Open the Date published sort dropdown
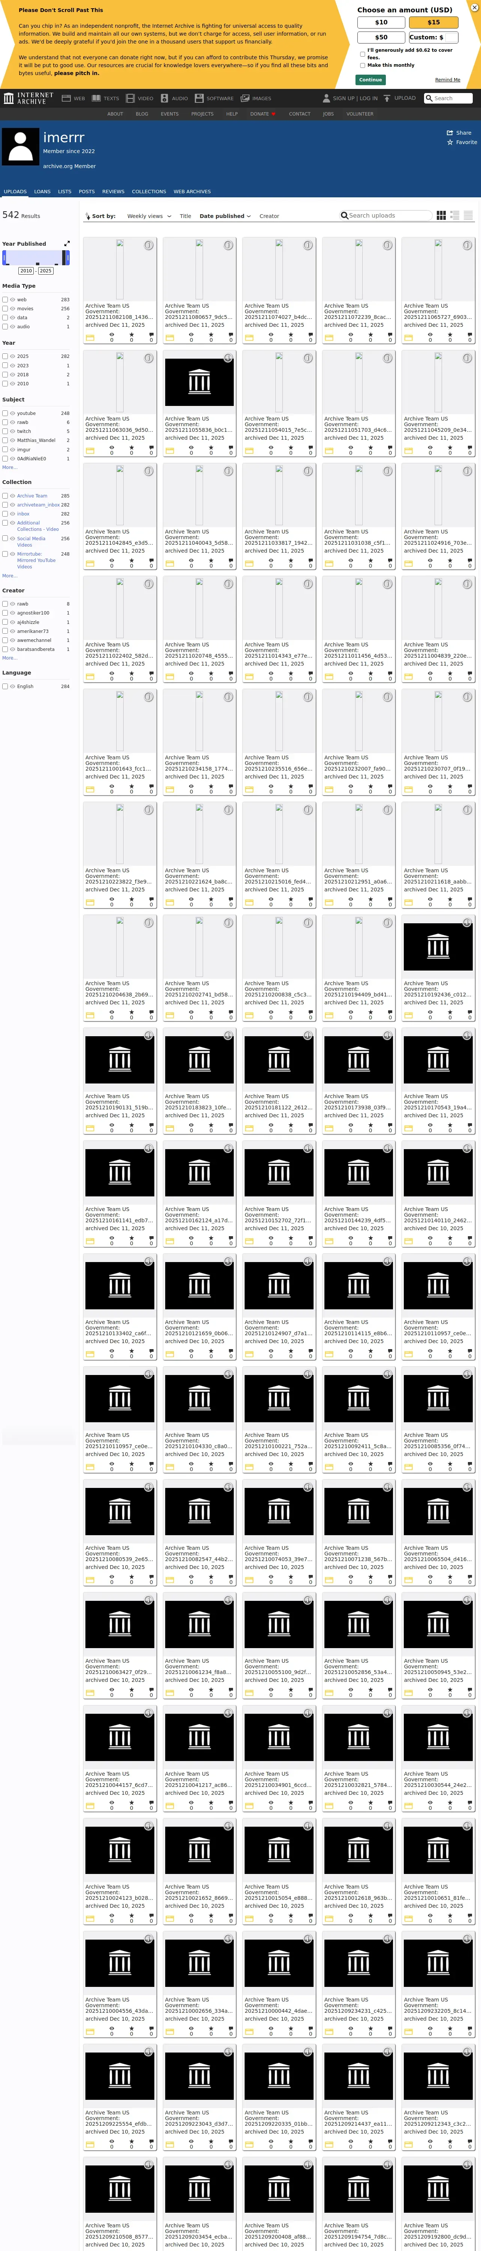Image resolution: width=481 pixels, height=2251 pixels. (225, 216)
